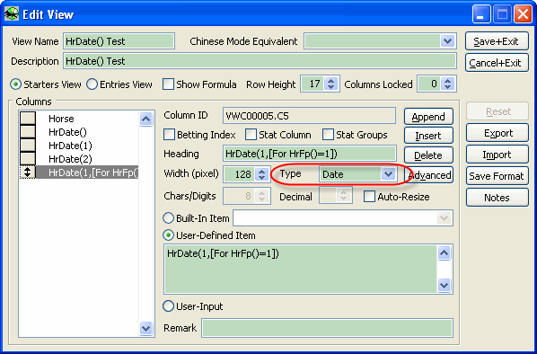Click the Append button
Screen dimensions: 537x354
[x=428, y=117]
